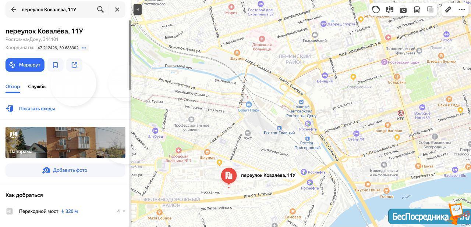
Task: Show public transport layer
Action: (x=417, y=10)
